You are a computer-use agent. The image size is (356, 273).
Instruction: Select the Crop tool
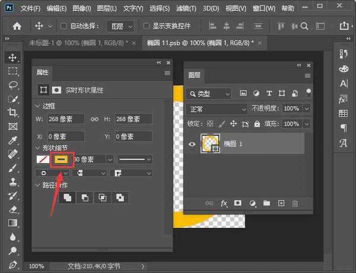click(x=12, y=113)
